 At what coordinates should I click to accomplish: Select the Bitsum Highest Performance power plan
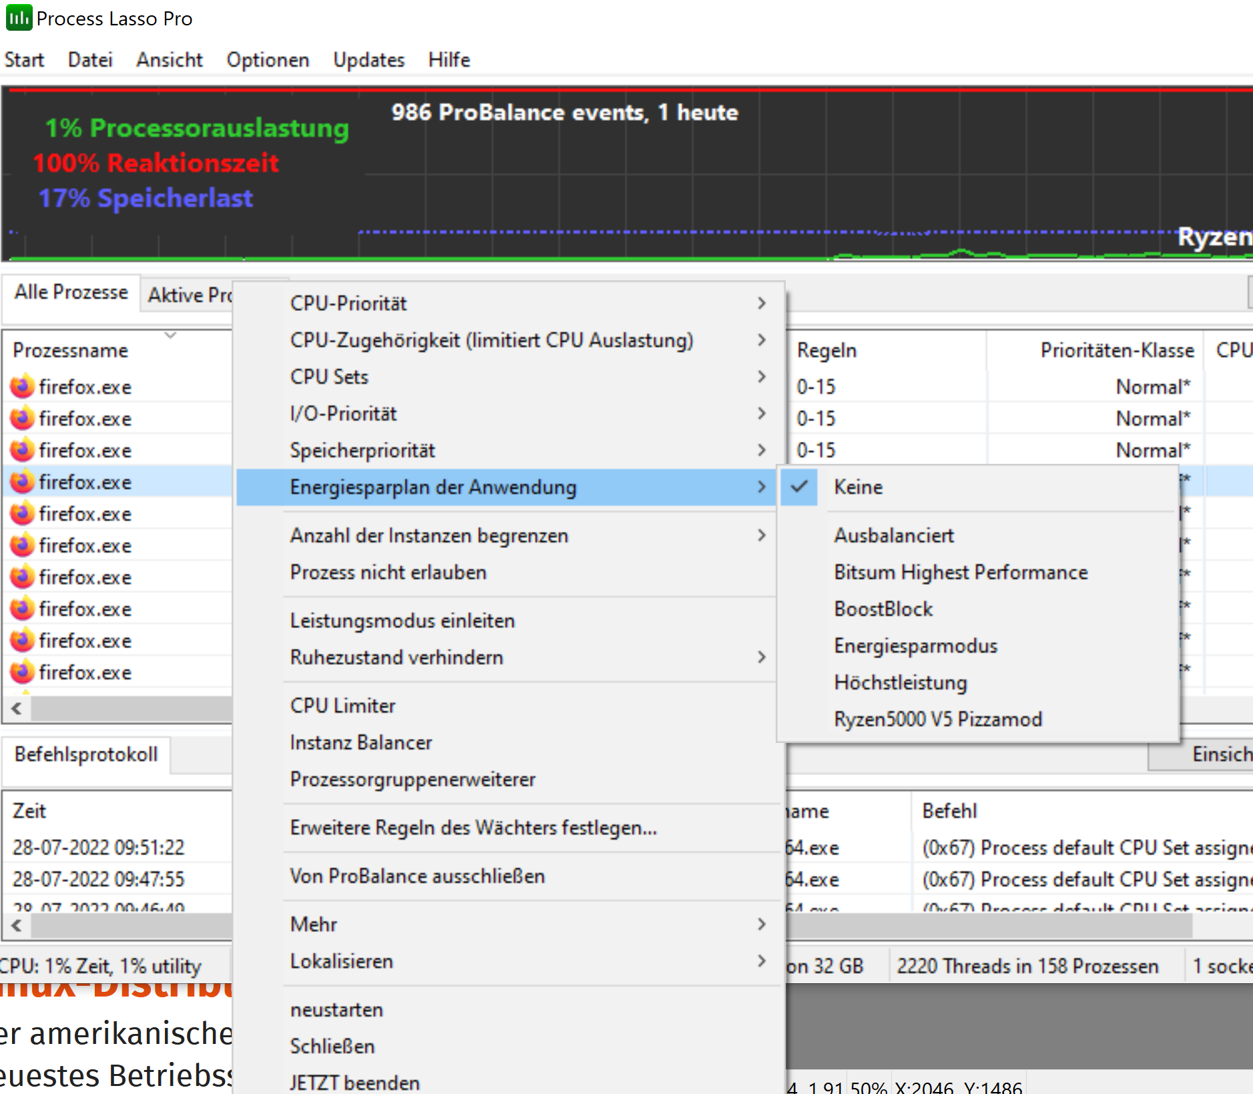tap(978, 572)
